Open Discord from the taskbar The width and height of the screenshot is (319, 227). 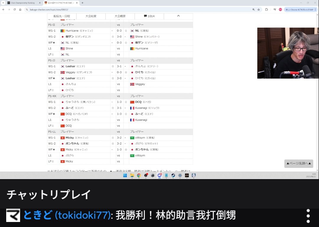point(159,175)
